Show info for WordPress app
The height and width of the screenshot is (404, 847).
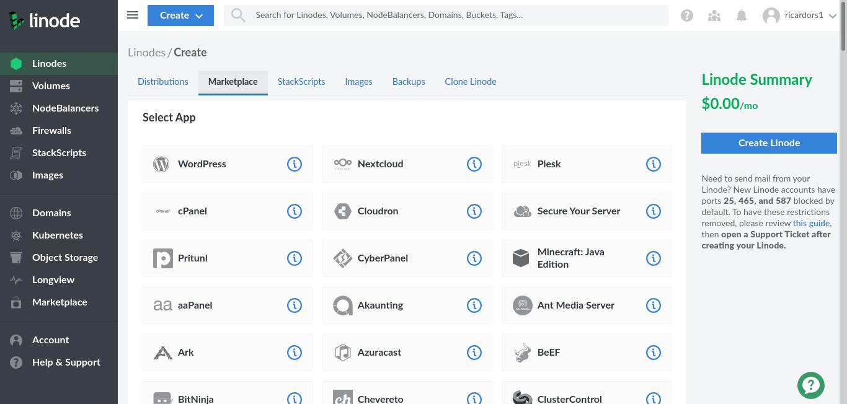tap(295, 164)
